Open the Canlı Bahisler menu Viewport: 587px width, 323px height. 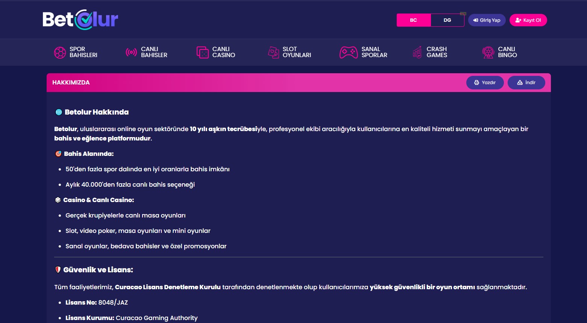click(x=146, y=52)
